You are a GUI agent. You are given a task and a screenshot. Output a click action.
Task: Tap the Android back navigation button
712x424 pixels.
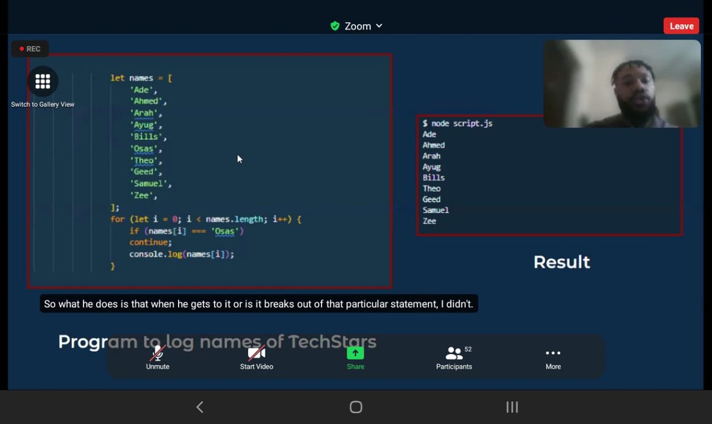click(200, 407)
